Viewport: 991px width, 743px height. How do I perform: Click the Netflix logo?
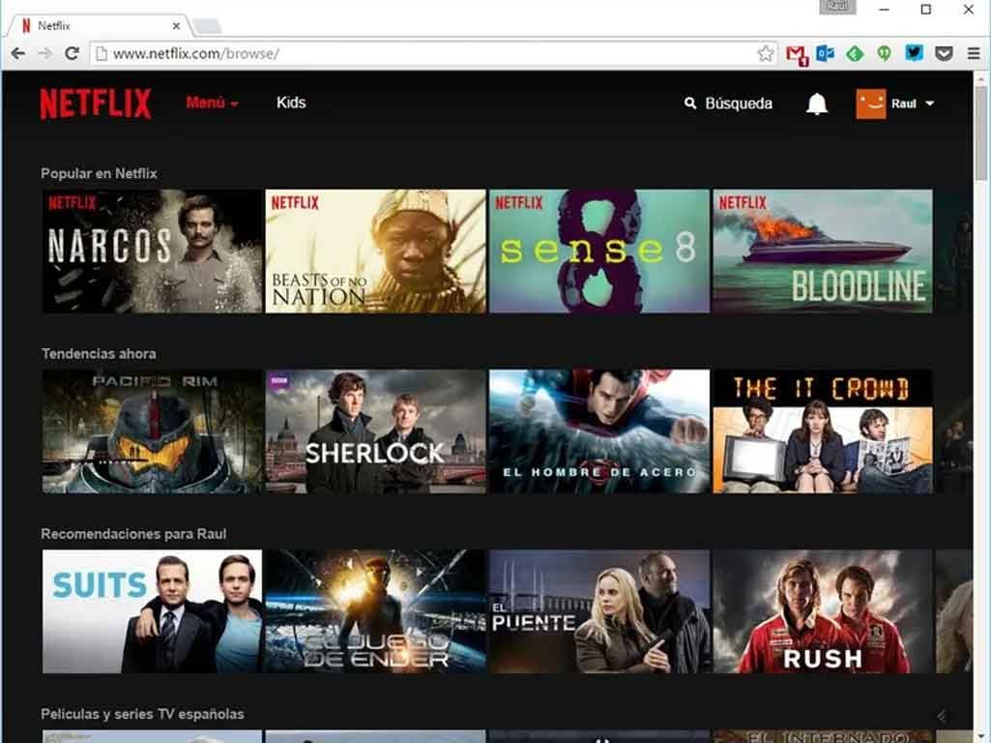pos(96,104)
